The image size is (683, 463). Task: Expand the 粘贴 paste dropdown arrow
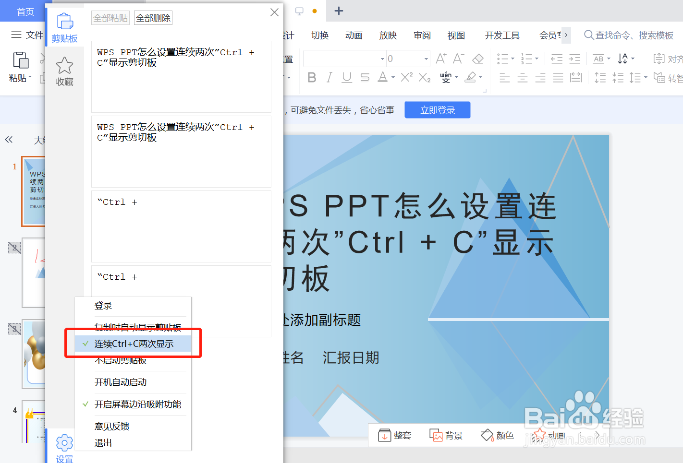pyautogui.click(x=30, y=78)
